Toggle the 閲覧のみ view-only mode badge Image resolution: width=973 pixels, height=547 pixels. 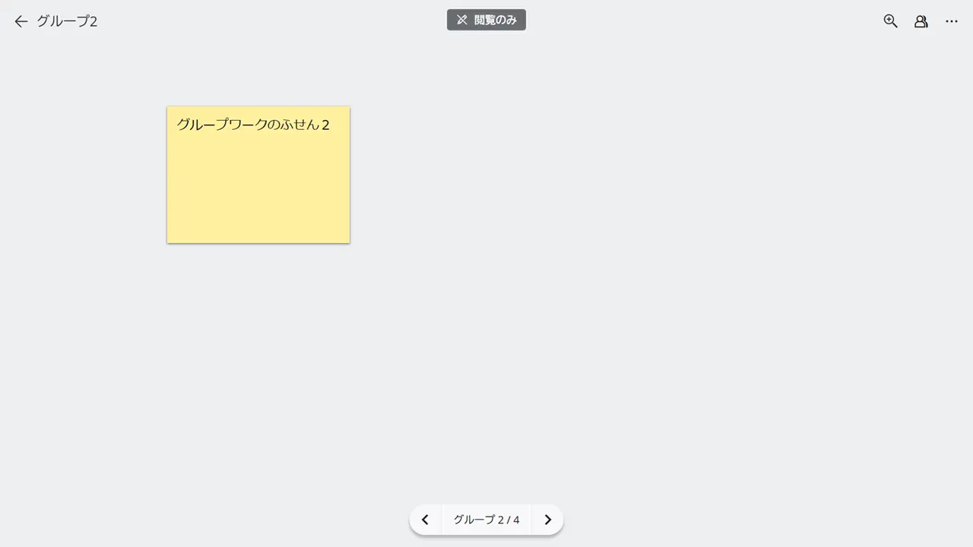[x=486, y=21]
